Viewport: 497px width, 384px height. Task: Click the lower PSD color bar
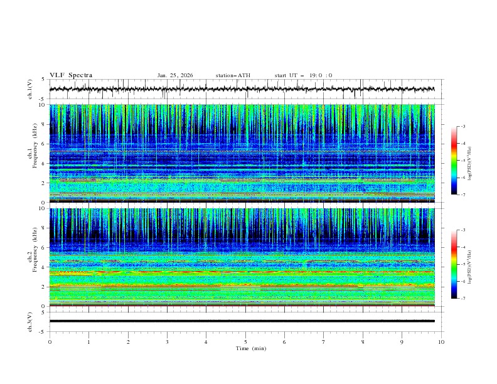tap(454, 264)
